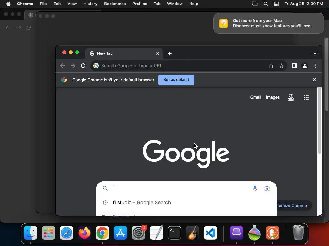Open Chrome's three-dot menu
This screenshot has width=329, height=246.
coord(315,66)
